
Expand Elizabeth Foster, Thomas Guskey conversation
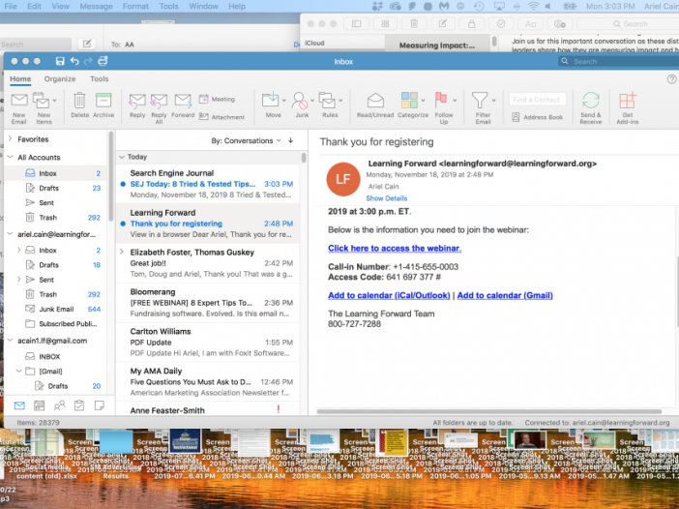[x=122, y=252]
